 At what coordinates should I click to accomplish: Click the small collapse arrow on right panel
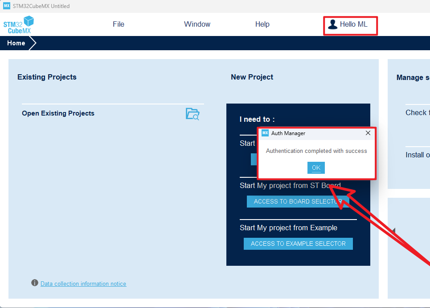pyautogui.click(x=393, y=231)
